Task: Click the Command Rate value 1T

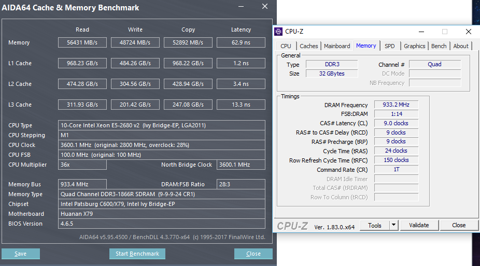Action: point(396,169)
